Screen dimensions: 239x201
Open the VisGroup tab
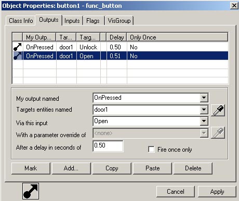point(119,21)
